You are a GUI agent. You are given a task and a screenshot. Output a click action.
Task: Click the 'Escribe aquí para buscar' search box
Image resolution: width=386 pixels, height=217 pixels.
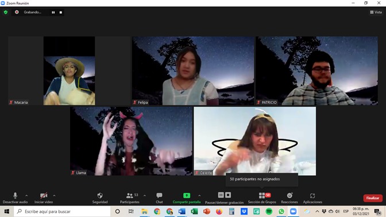(62, 211)
